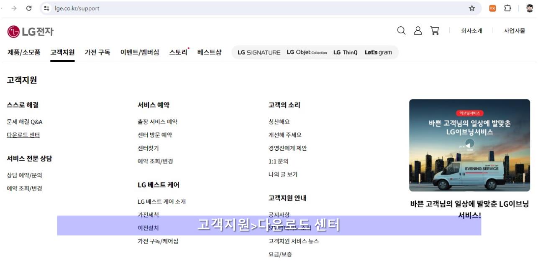Click the address bar showing lge.co.kr/support
The image size is (538, 263).
(261, 8)
